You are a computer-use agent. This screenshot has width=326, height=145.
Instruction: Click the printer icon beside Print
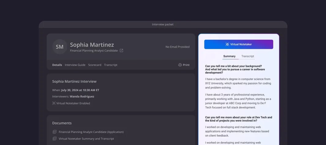180,65
